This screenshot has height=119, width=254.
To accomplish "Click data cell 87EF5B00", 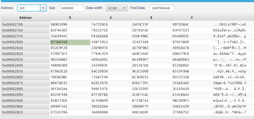I will (192, 42).
